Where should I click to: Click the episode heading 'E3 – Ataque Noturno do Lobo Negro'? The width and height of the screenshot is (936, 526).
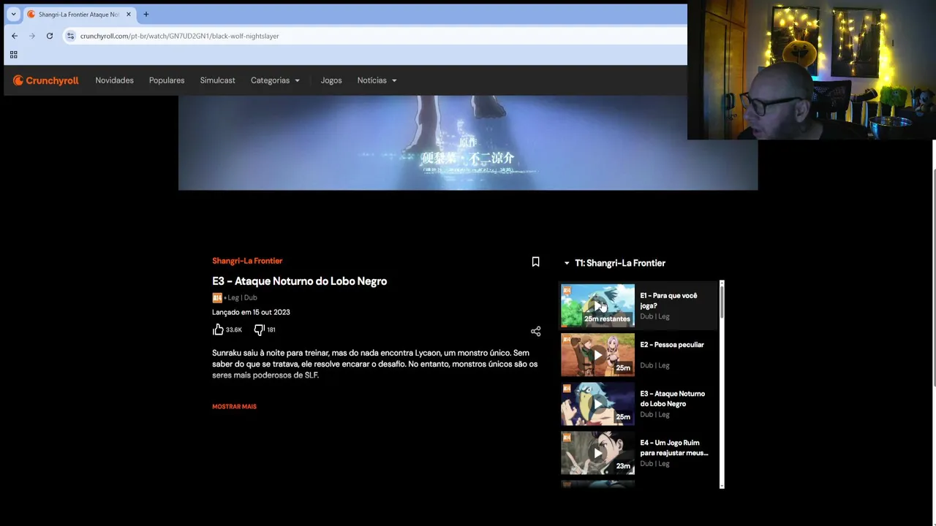(299, 281)
